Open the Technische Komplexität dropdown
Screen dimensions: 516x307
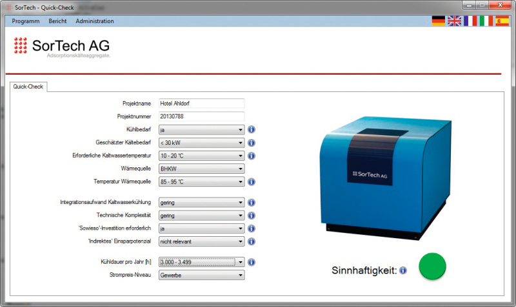click(x=201, y=216)
